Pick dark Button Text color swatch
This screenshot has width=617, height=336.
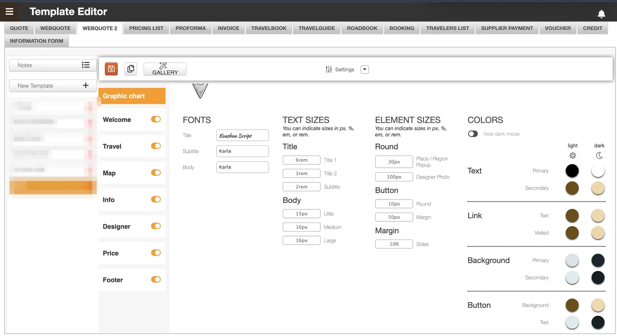(598, 322)
